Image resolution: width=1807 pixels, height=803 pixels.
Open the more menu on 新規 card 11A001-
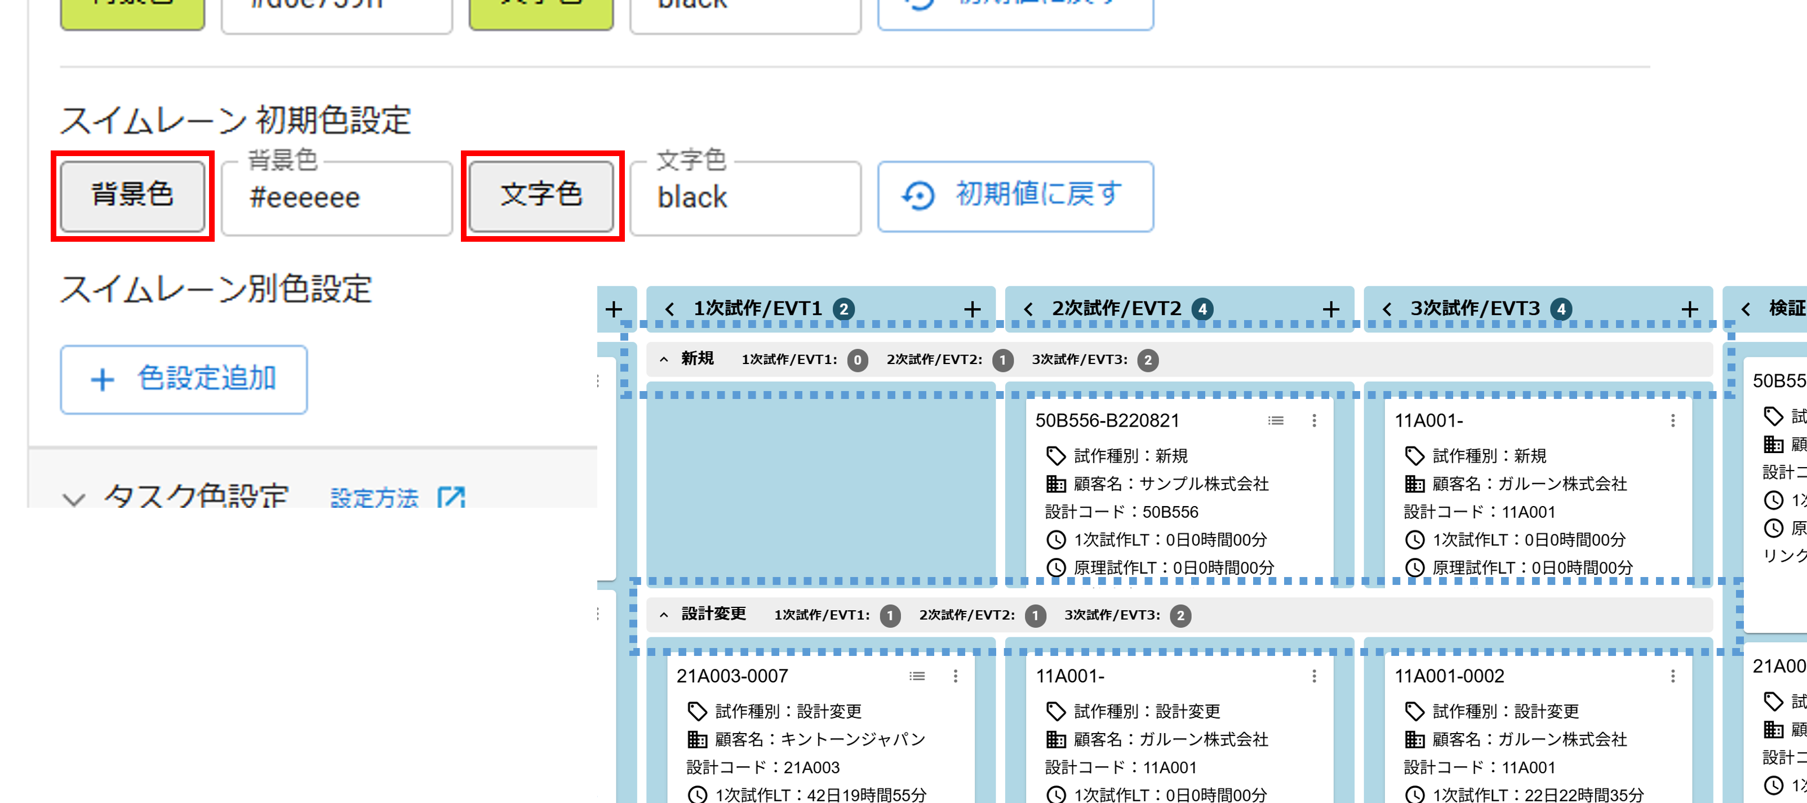click(1673, 421)
